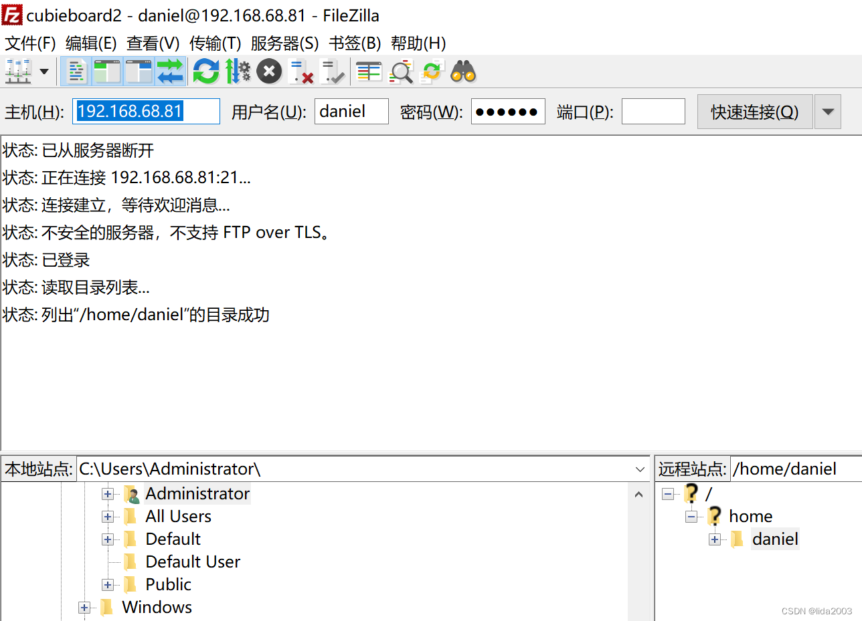This screenshot has width=862, height=621.
Task: Open the 书签(B) menu
Action: pos(355,43)
